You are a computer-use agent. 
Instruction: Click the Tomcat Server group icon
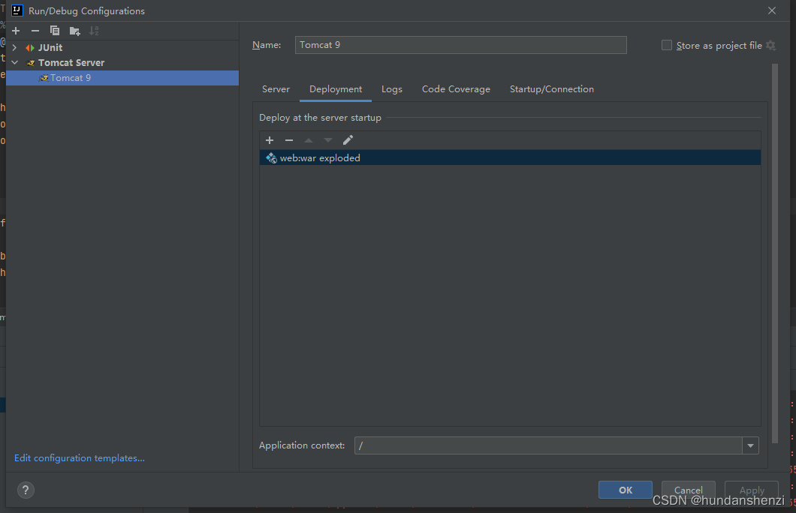point(31,63)
